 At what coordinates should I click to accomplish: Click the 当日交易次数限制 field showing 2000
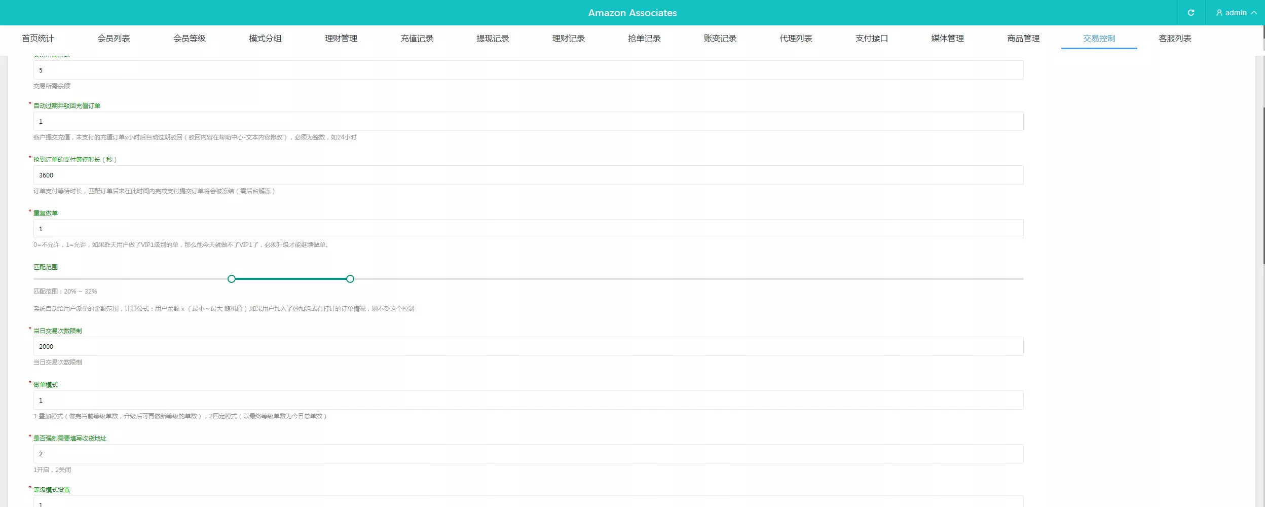528,347
